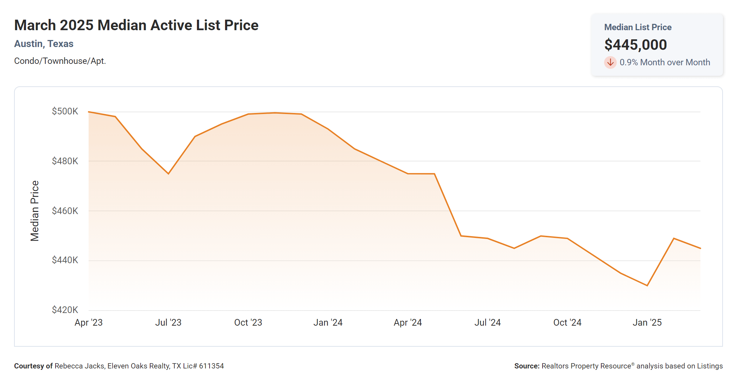This screenshot has width=737, height=386.
Task: Click the 'Median Price' vertical axis title
Action: [34, 211]
